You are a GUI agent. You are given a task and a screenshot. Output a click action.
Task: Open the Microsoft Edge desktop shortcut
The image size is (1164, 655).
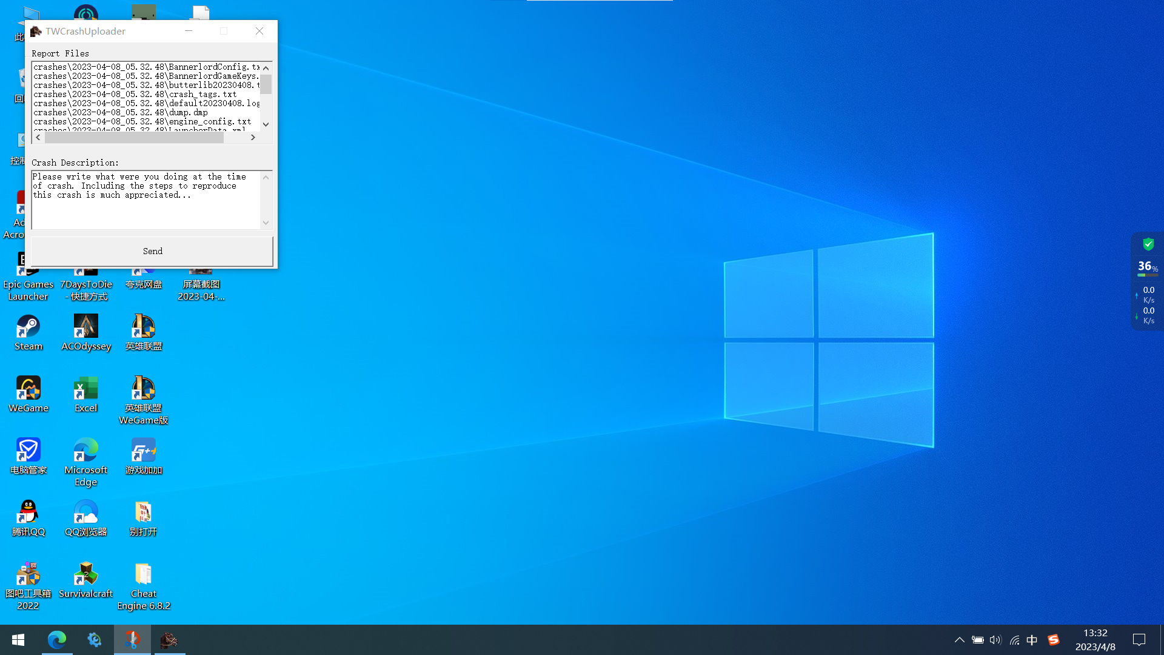(86, 462)
